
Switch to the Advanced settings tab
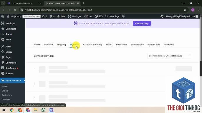(169, 44)
